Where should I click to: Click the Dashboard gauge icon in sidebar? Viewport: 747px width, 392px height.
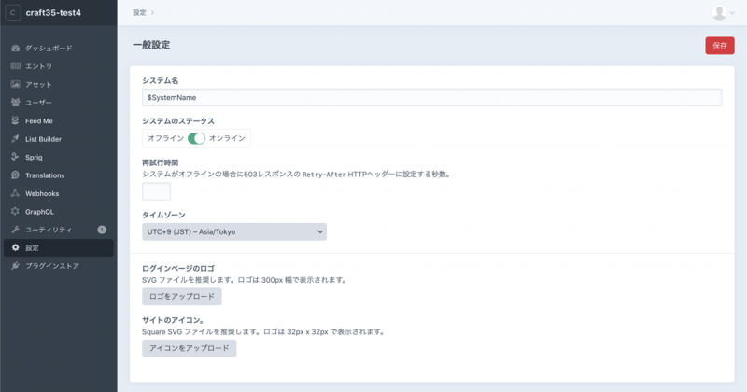point(15,48)
